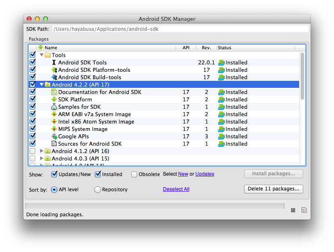Expand the Android 4.1.2 (API 16) group
This screenshot has height=252, width=334.
point(41,151)
